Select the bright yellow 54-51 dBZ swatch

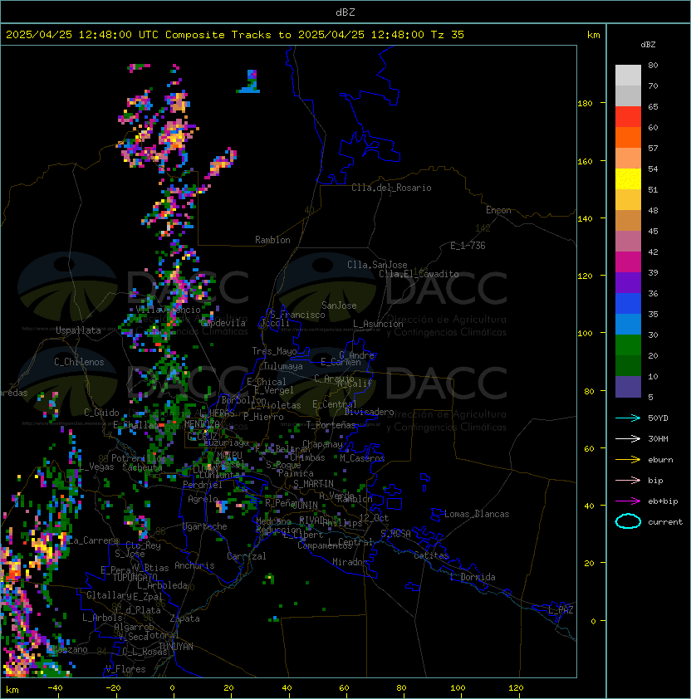tap(628, 179)
